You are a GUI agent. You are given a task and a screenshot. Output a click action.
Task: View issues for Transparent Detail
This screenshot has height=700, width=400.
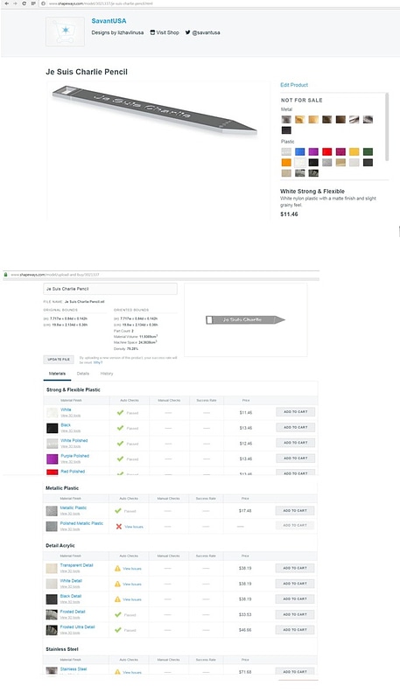click(x=132, y=569)
